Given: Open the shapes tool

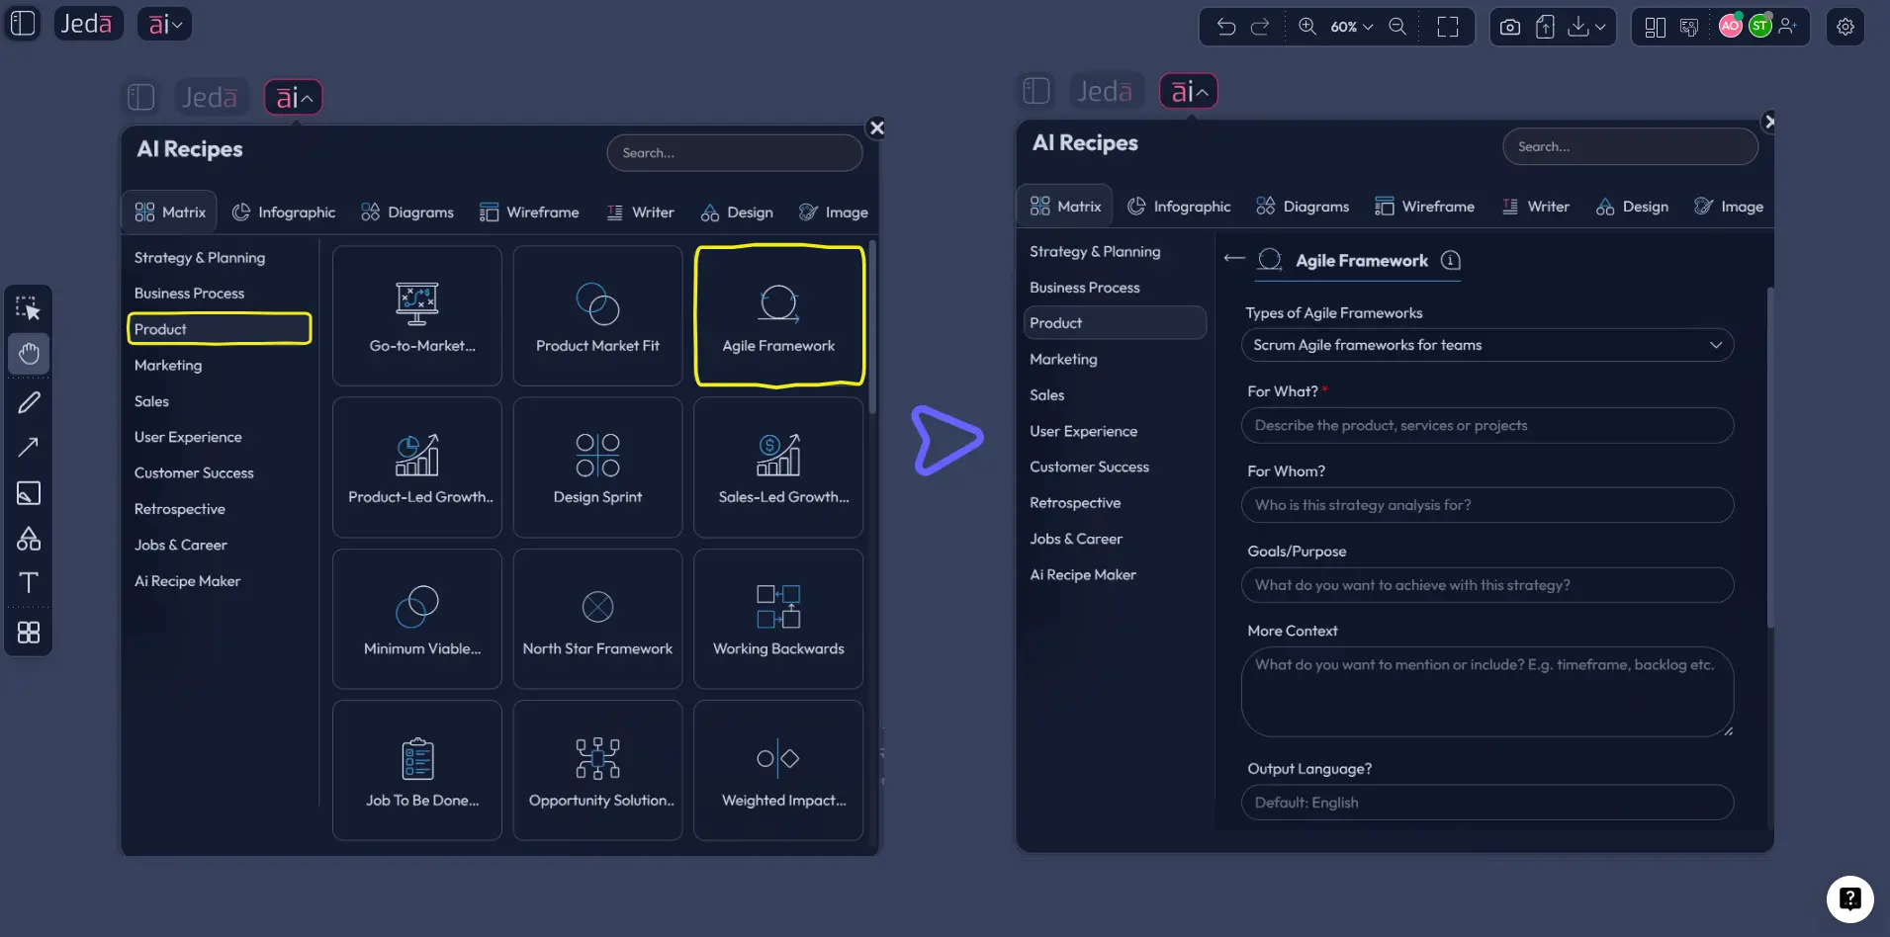Looking at the screenshot, I should [29, 539].
